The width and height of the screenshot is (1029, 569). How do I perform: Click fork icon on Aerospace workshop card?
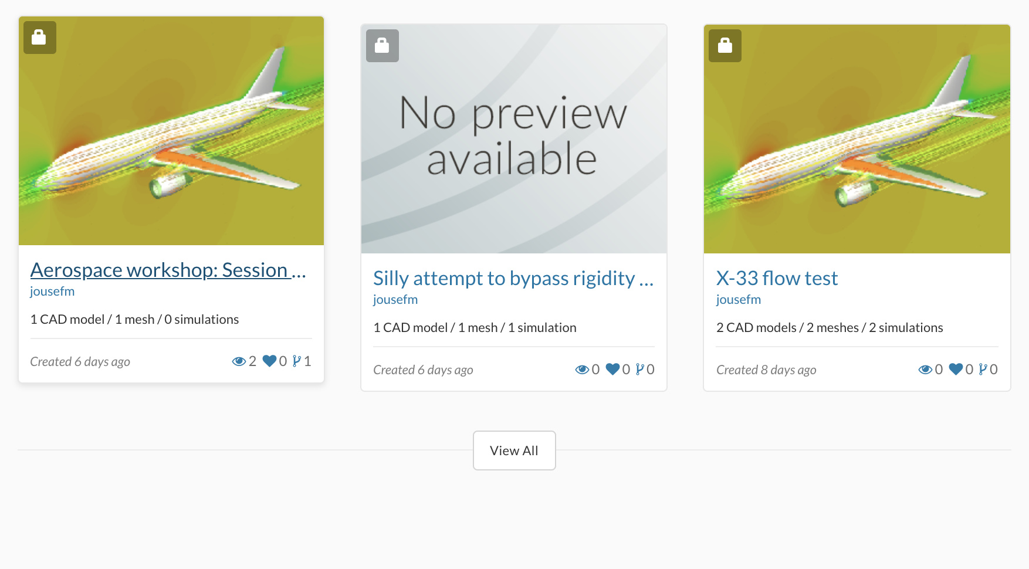pyautogui.click(x=297, y=361)
